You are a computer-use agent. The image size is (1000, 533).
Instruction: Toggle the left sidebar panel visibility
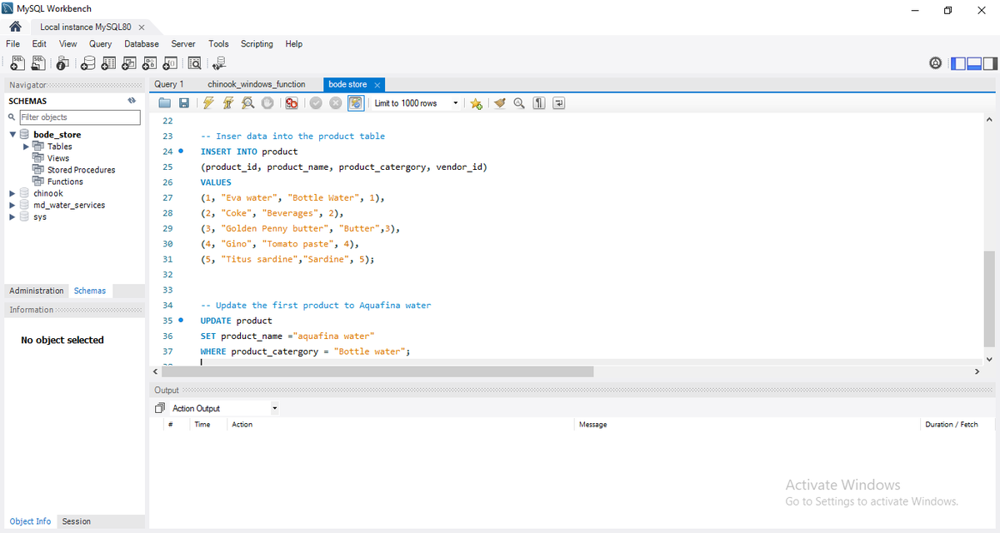click(959, 63)
